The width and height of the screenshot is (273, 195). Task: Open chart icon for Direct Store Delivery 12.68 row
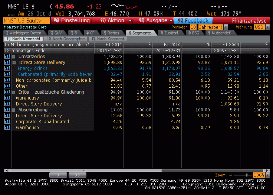tap(7, 116)
